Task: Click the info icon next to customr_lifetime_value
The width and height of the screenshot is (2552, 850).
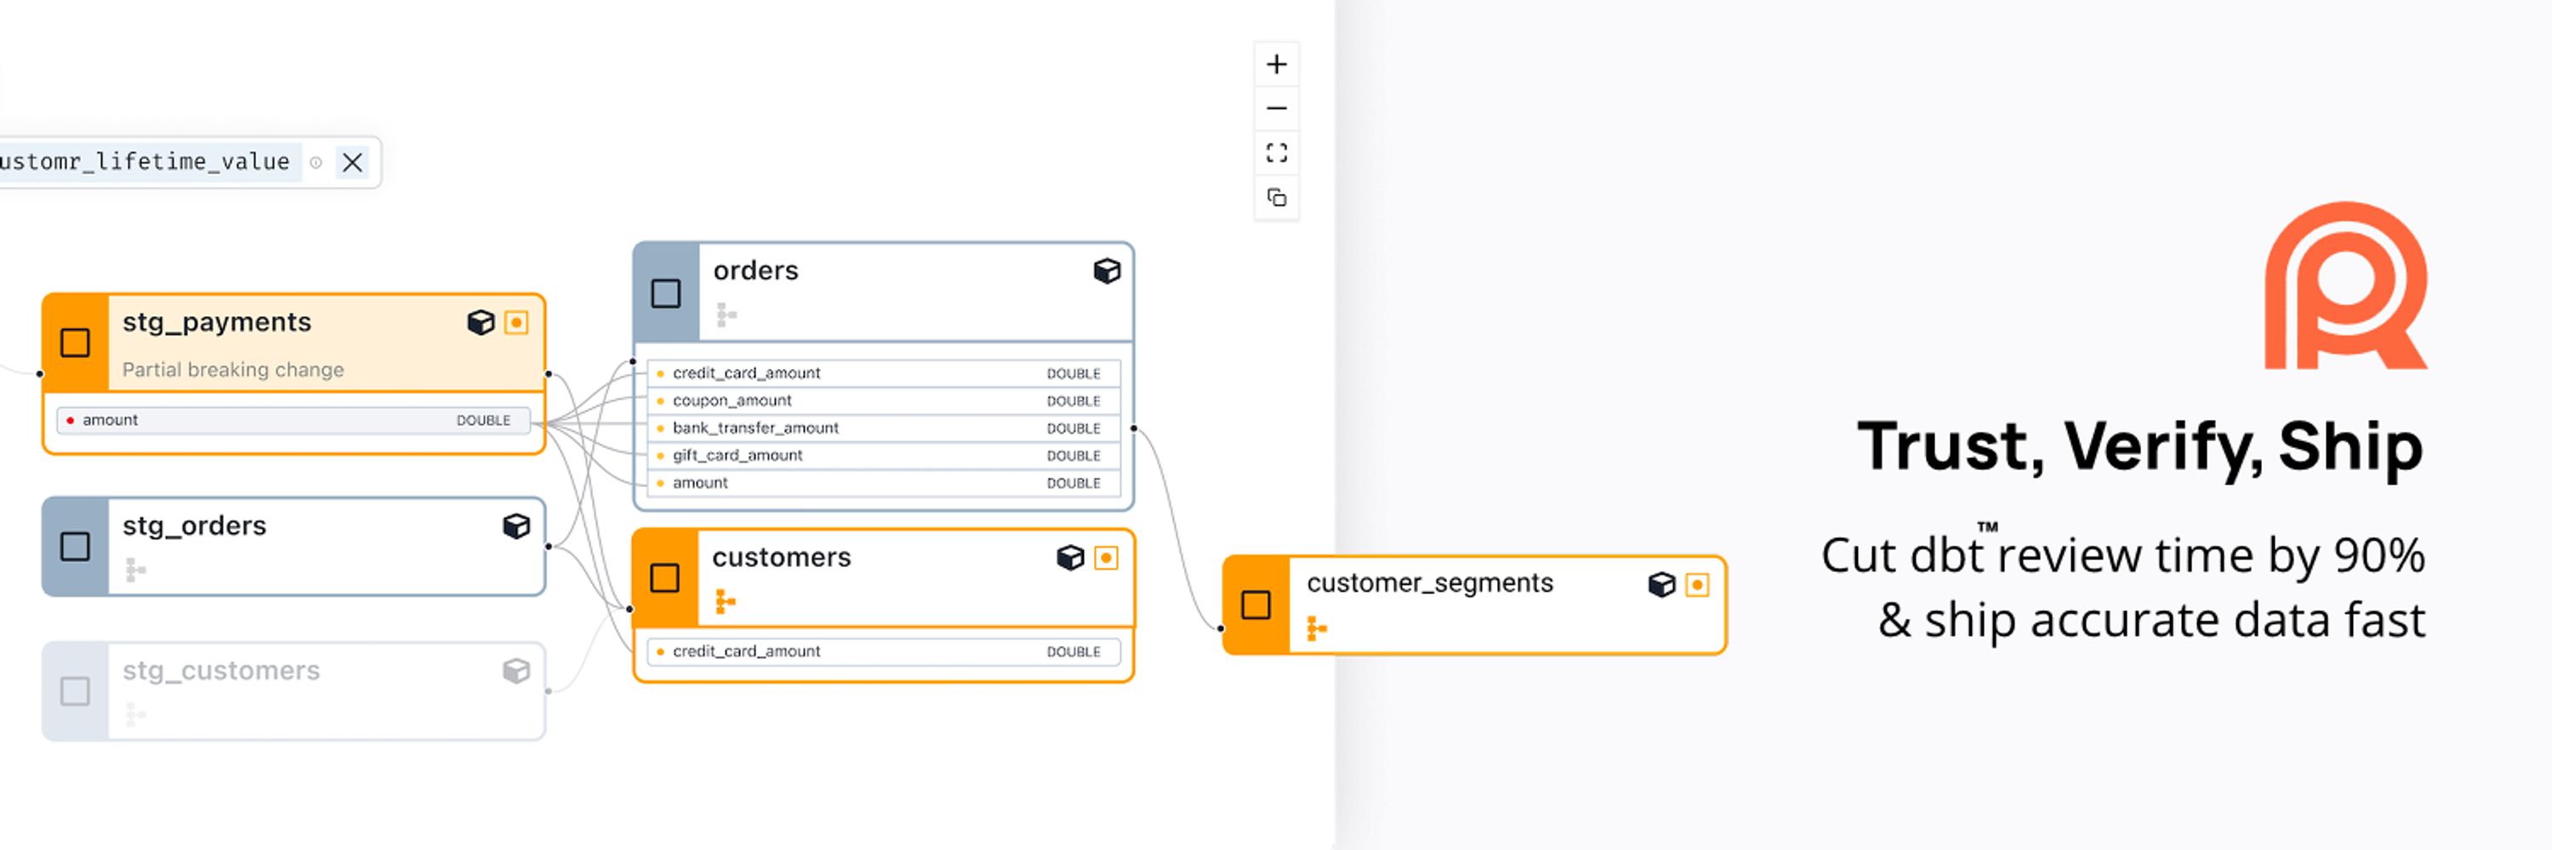Action: click(x=316, y=162)
